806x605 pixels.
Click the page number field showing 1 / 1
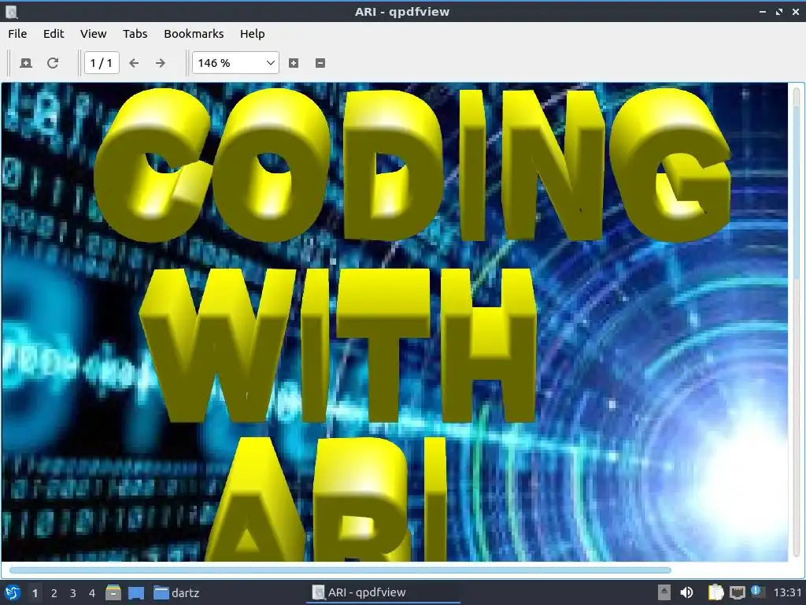[x=102, y=63]
